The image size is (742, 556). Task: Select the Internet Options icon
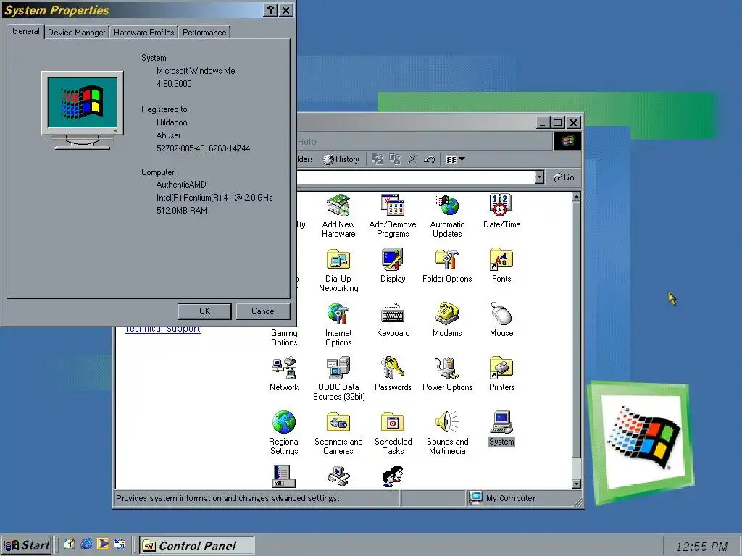pyautogui.click(x=338, y=324)
